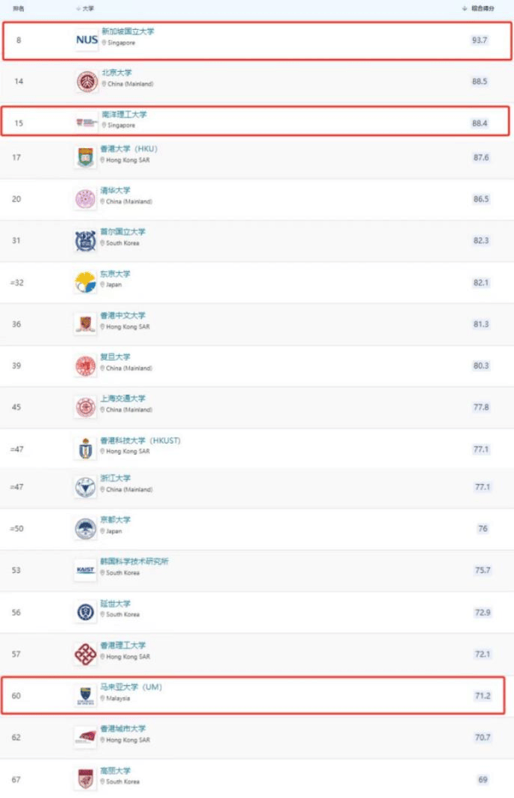Sort by the 综合得分 column arrow

pyautogui.click(x=463, y=8)
